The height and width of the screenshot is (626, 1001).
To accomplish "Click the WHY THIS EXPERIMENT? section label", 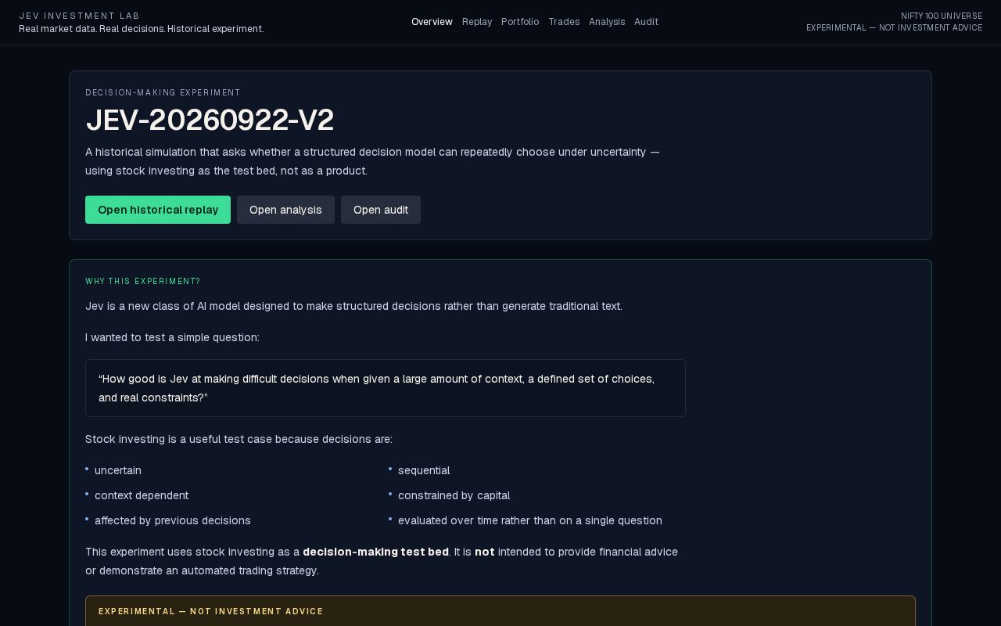I will click(x=143, y=281).
